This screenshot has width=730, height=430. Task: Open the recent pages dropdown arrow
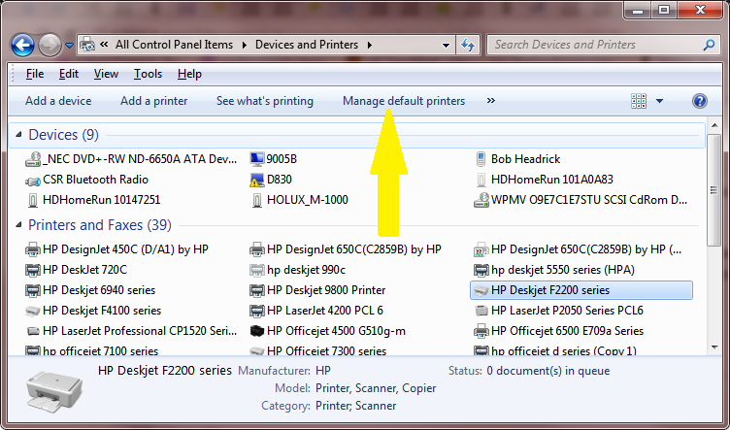69,46
